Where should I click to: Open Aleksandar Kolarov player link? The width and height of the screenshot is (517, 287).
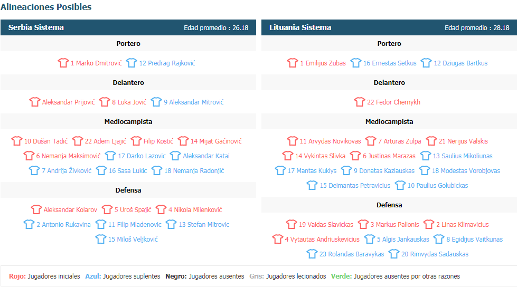tap(70, 210)
